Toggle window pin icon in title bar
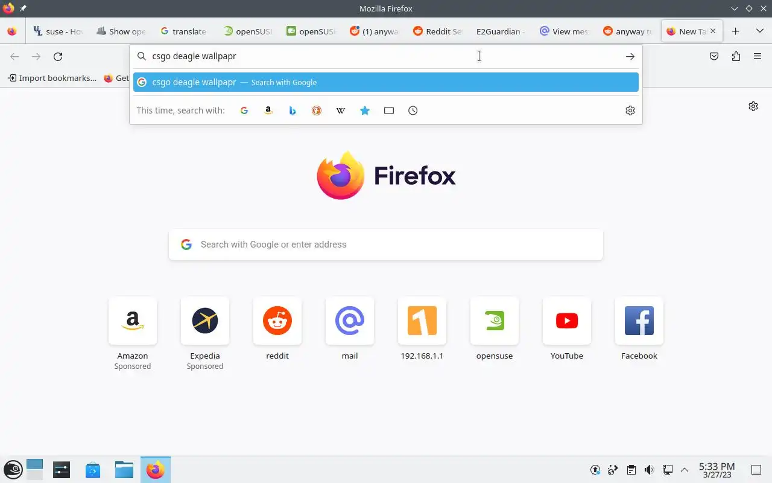Image resolution: width=772 pixels, height=483 pixels. tap(23, 8)
